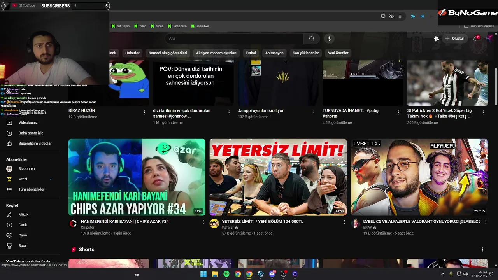Select the Animasyon filter chip
The width and height of the screenshot is (498, 280).
(274, 53)
